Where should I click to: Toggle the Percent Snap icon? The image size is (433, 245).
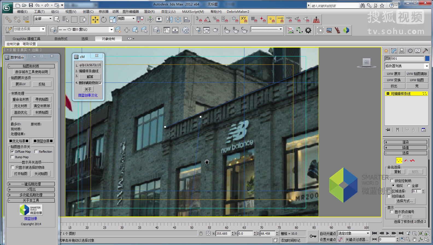pos(216,19)
